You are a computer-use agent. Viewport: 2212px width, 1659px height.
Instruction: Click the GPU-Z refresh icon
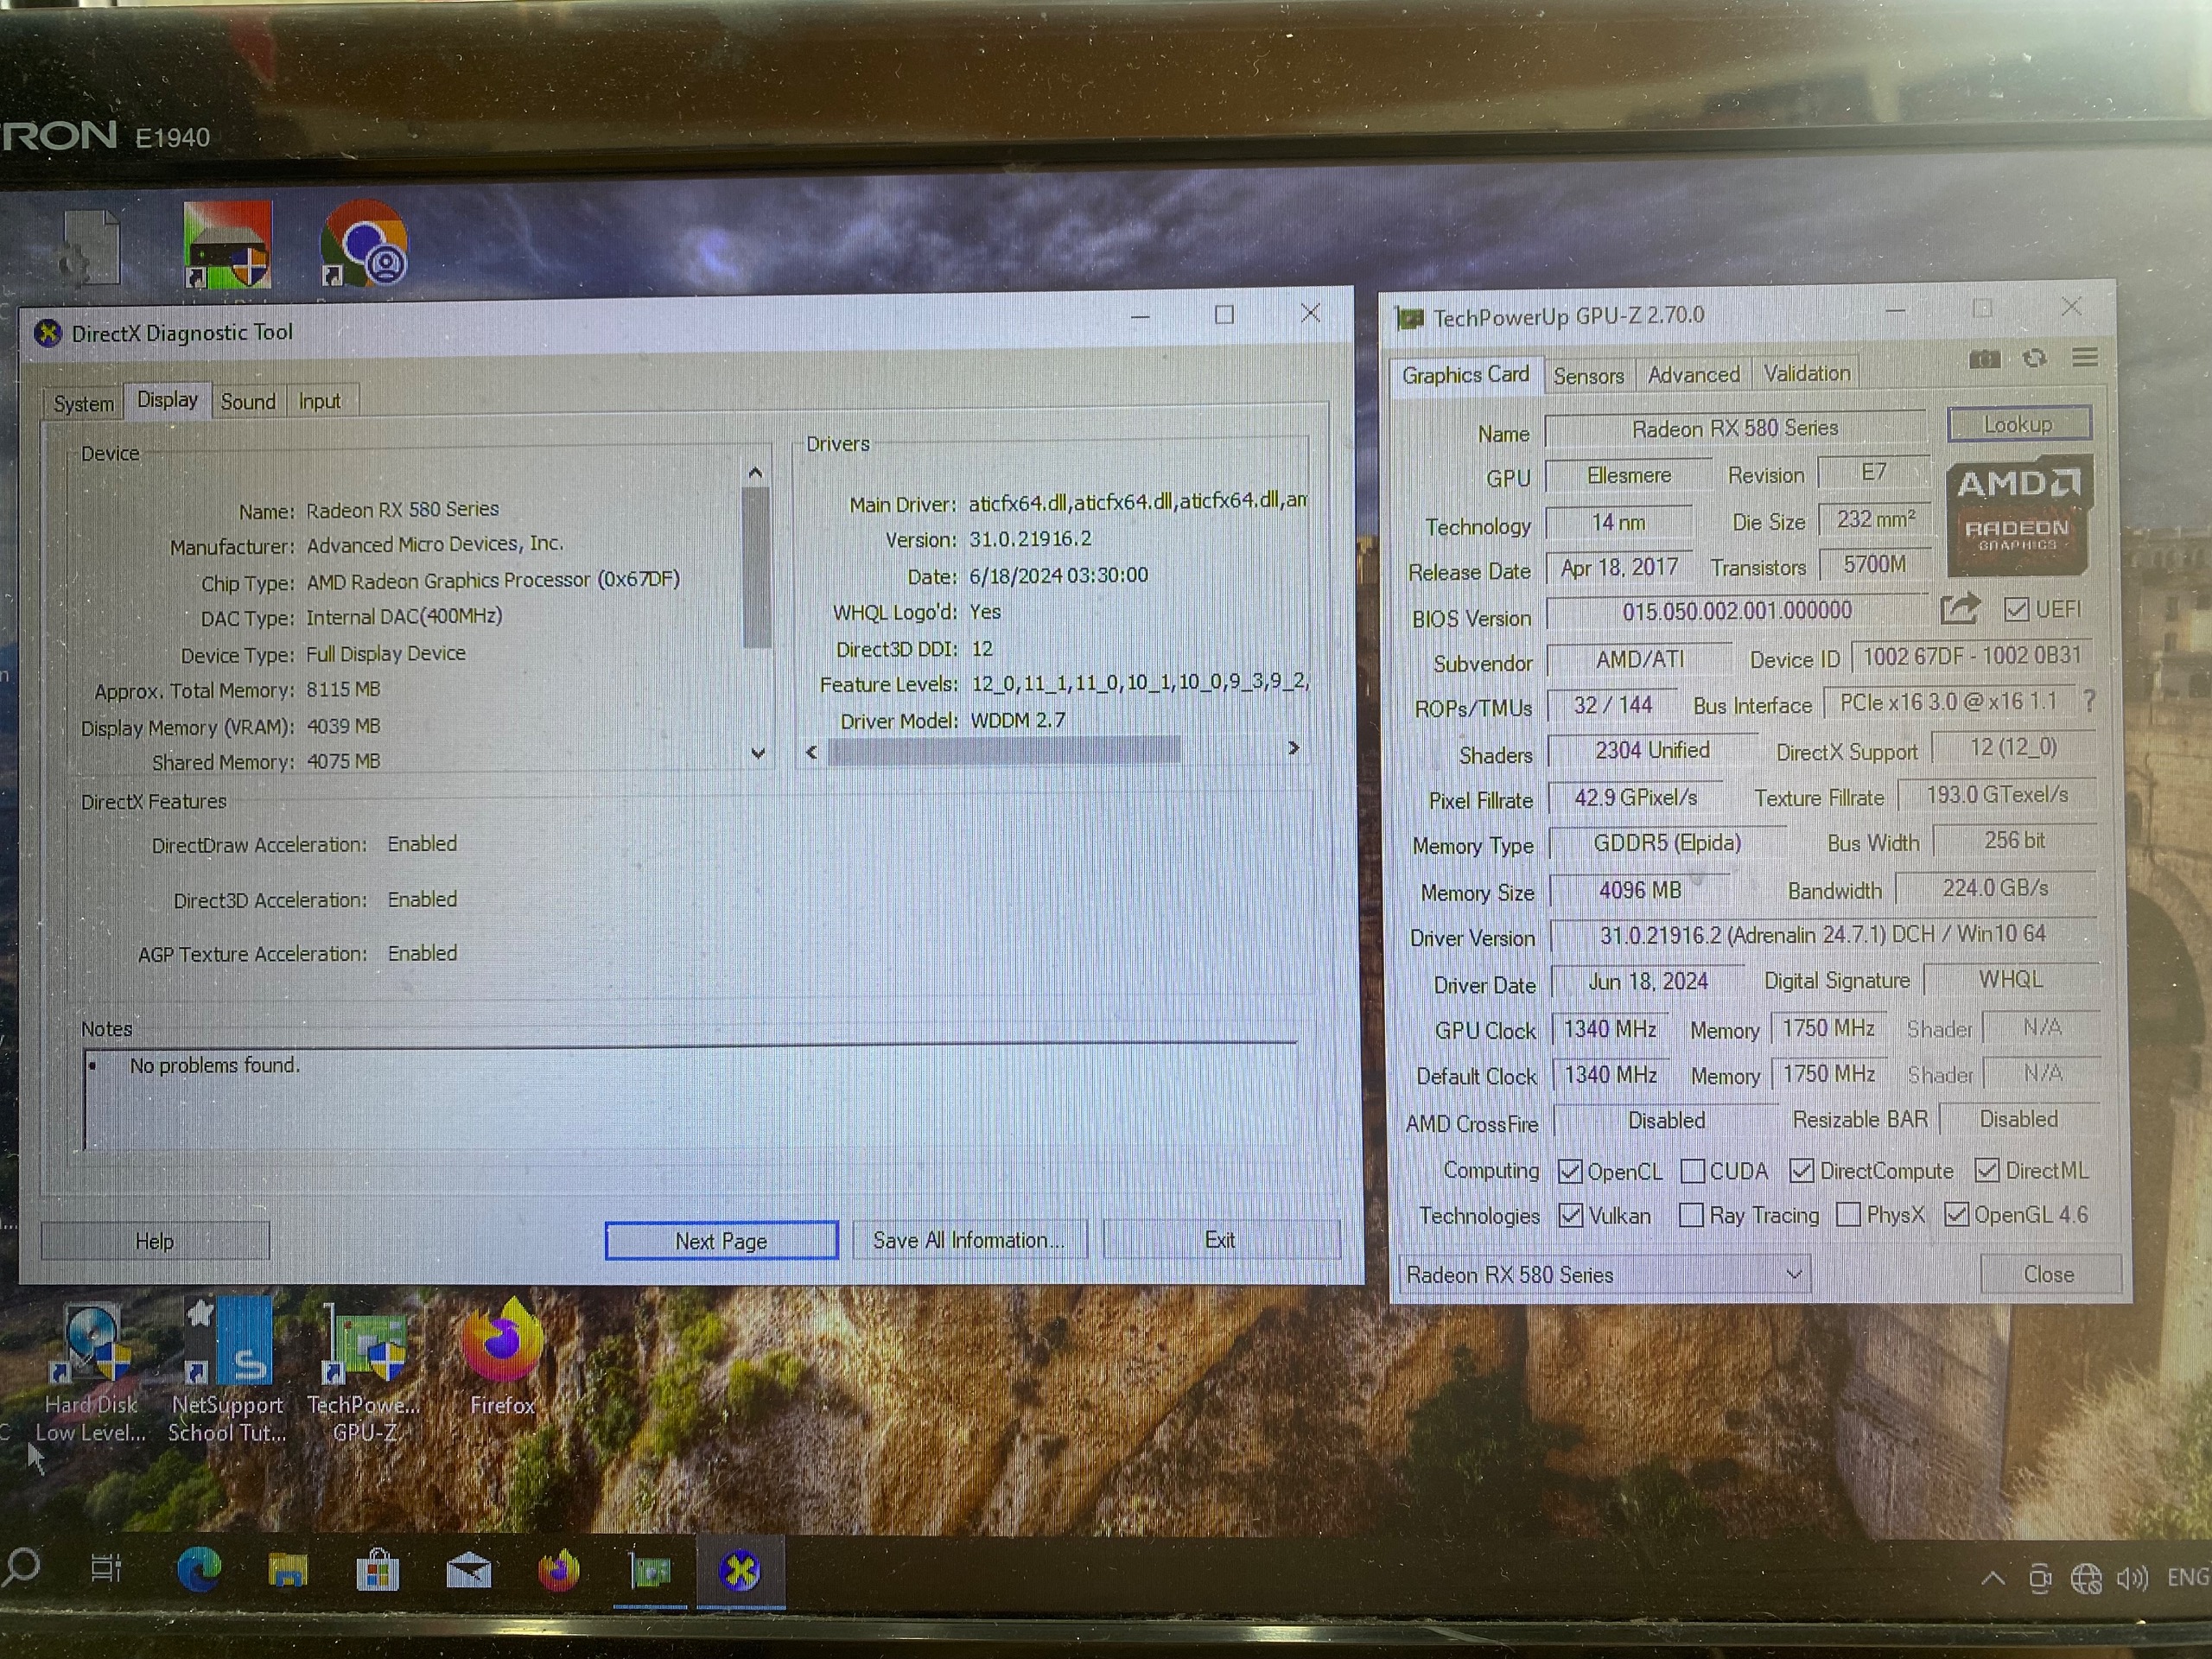click(2034, 358)
